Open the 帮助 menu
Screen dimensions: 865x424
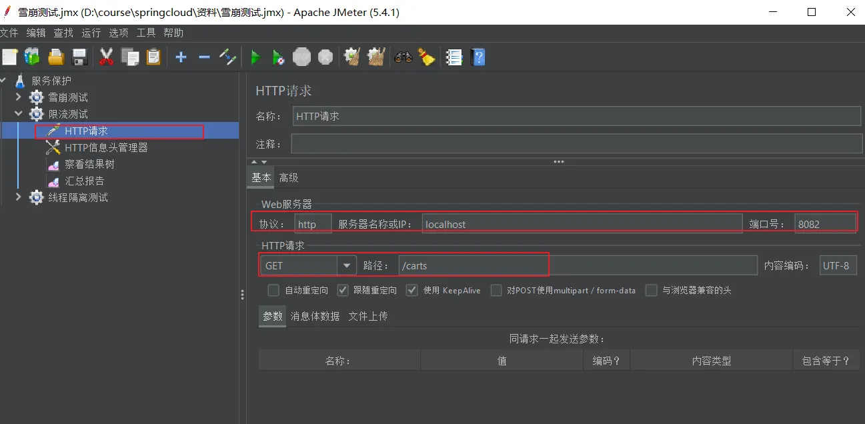point(173,33)
